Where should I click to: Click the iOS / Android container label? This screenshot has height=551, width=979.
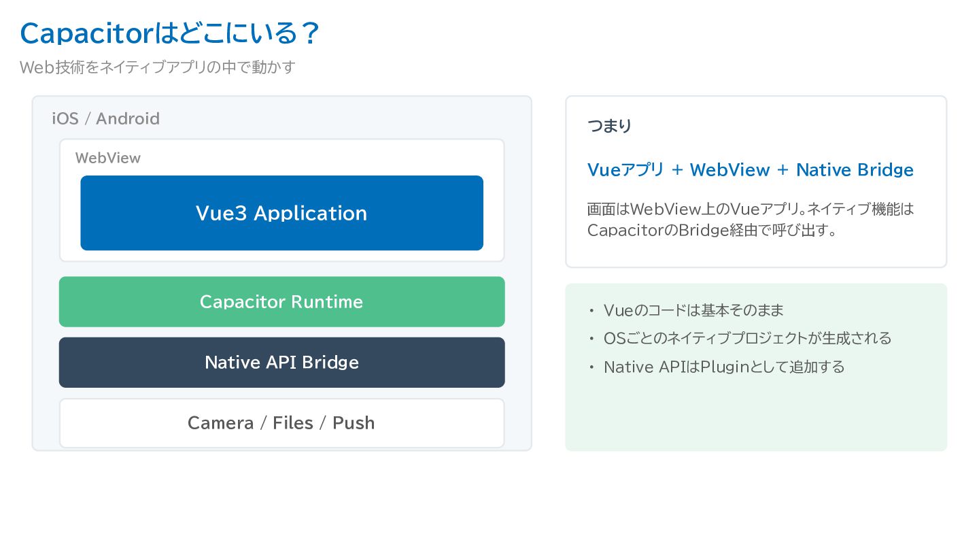click(x=106, y=118)
